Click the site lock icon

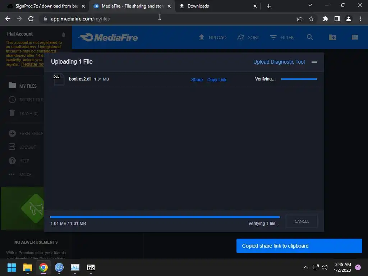click(45, 19)
